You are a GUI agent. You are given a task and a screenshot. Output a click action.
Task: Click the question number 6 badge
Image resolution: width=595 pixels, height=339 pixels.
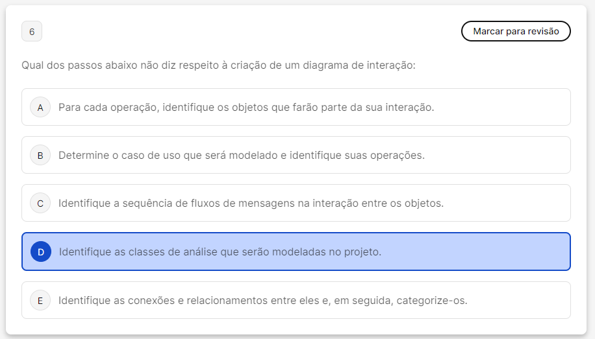(32, 31)
